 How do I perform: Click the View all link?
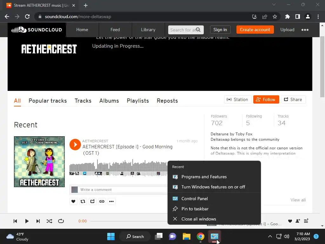(298, 200)
